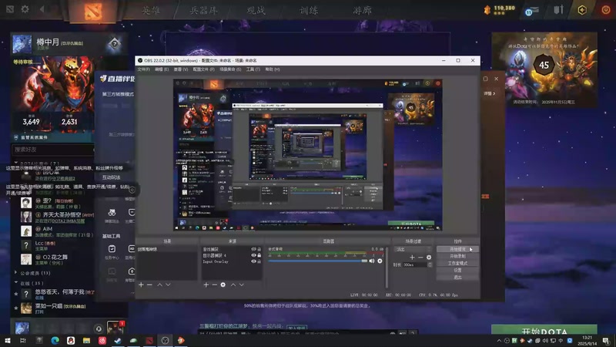Collapse the 在线 (35) friends group
Image resolution: width=616 pixels, height=347 pixels.
[15, 283]
